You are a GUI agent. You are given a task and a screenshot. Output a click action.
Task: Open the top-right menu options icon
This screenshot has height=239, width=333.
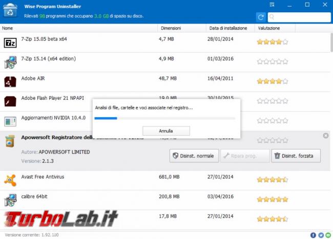tap(272, 5)
